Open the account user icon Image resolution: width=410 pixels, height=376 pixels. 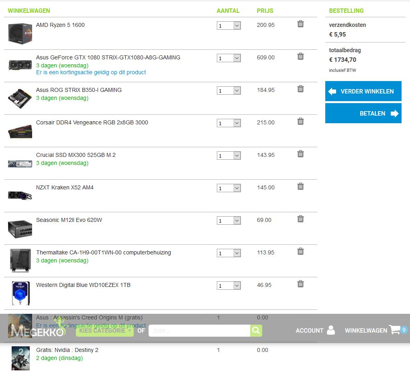click(x=331, y=330)
